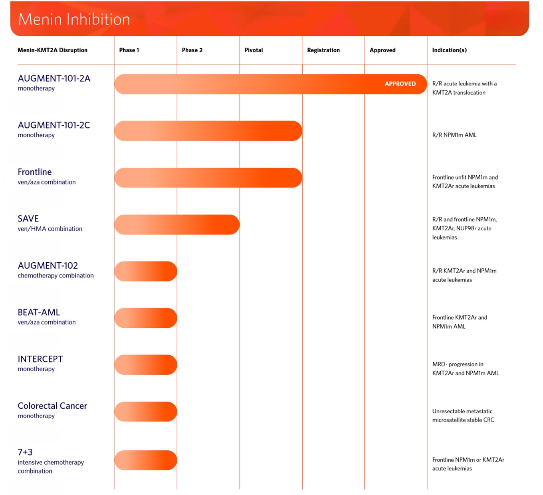The height and width of the screenshot is (495, 543).
Task: Click the INTERCEPT progress bar
Action: coord(146,365)
